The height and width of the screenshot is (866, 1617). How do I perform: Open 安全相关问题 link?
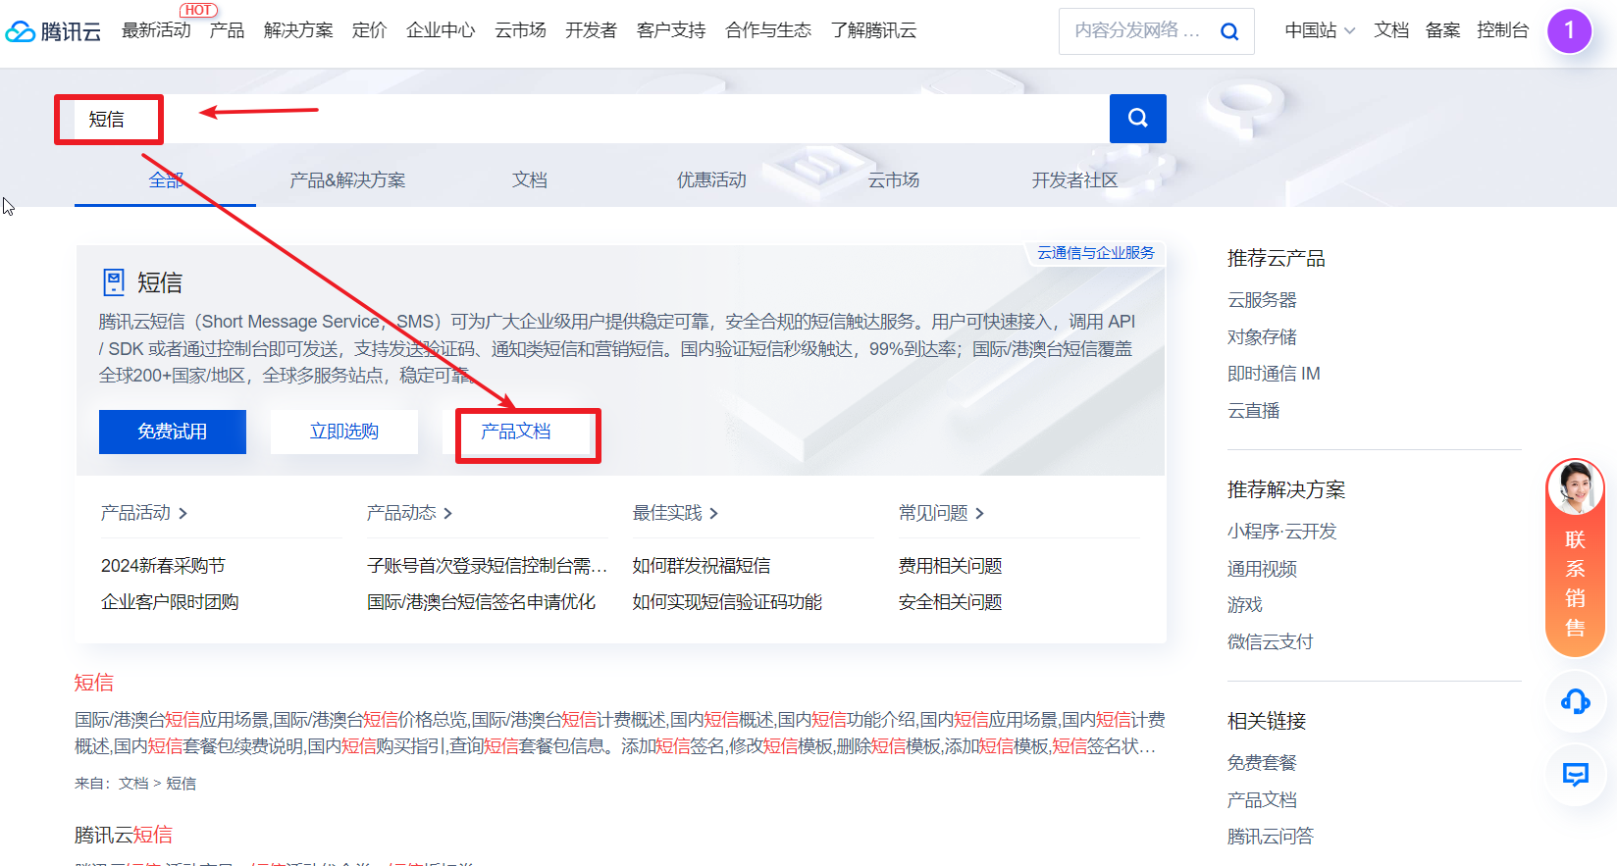(950, 602)
